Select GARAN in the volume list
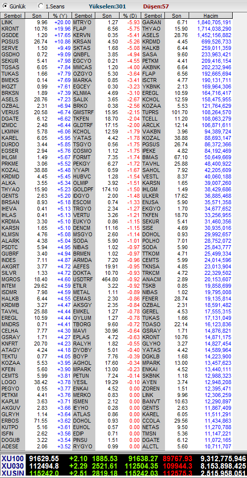 pos(150,22)
